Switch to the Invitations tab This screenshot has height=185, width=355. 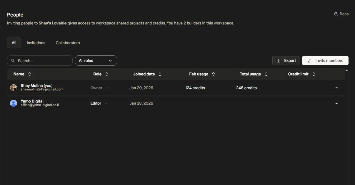(x=36, y=43)
